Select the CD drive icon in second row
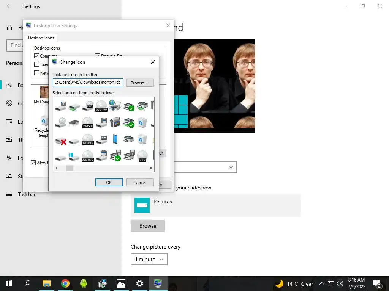The image size is (389, 291). click(60, 122)
